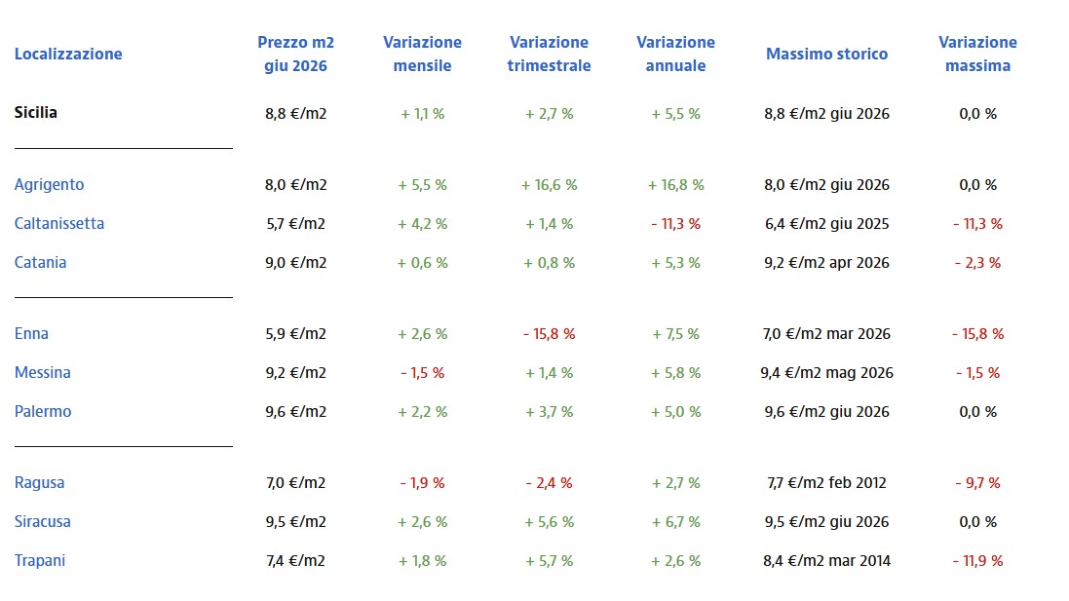
Task: Click Ragusa's 7,7 €/m2 feb 2012 cell
Action: pyautogui.click(x=827, y=483)
